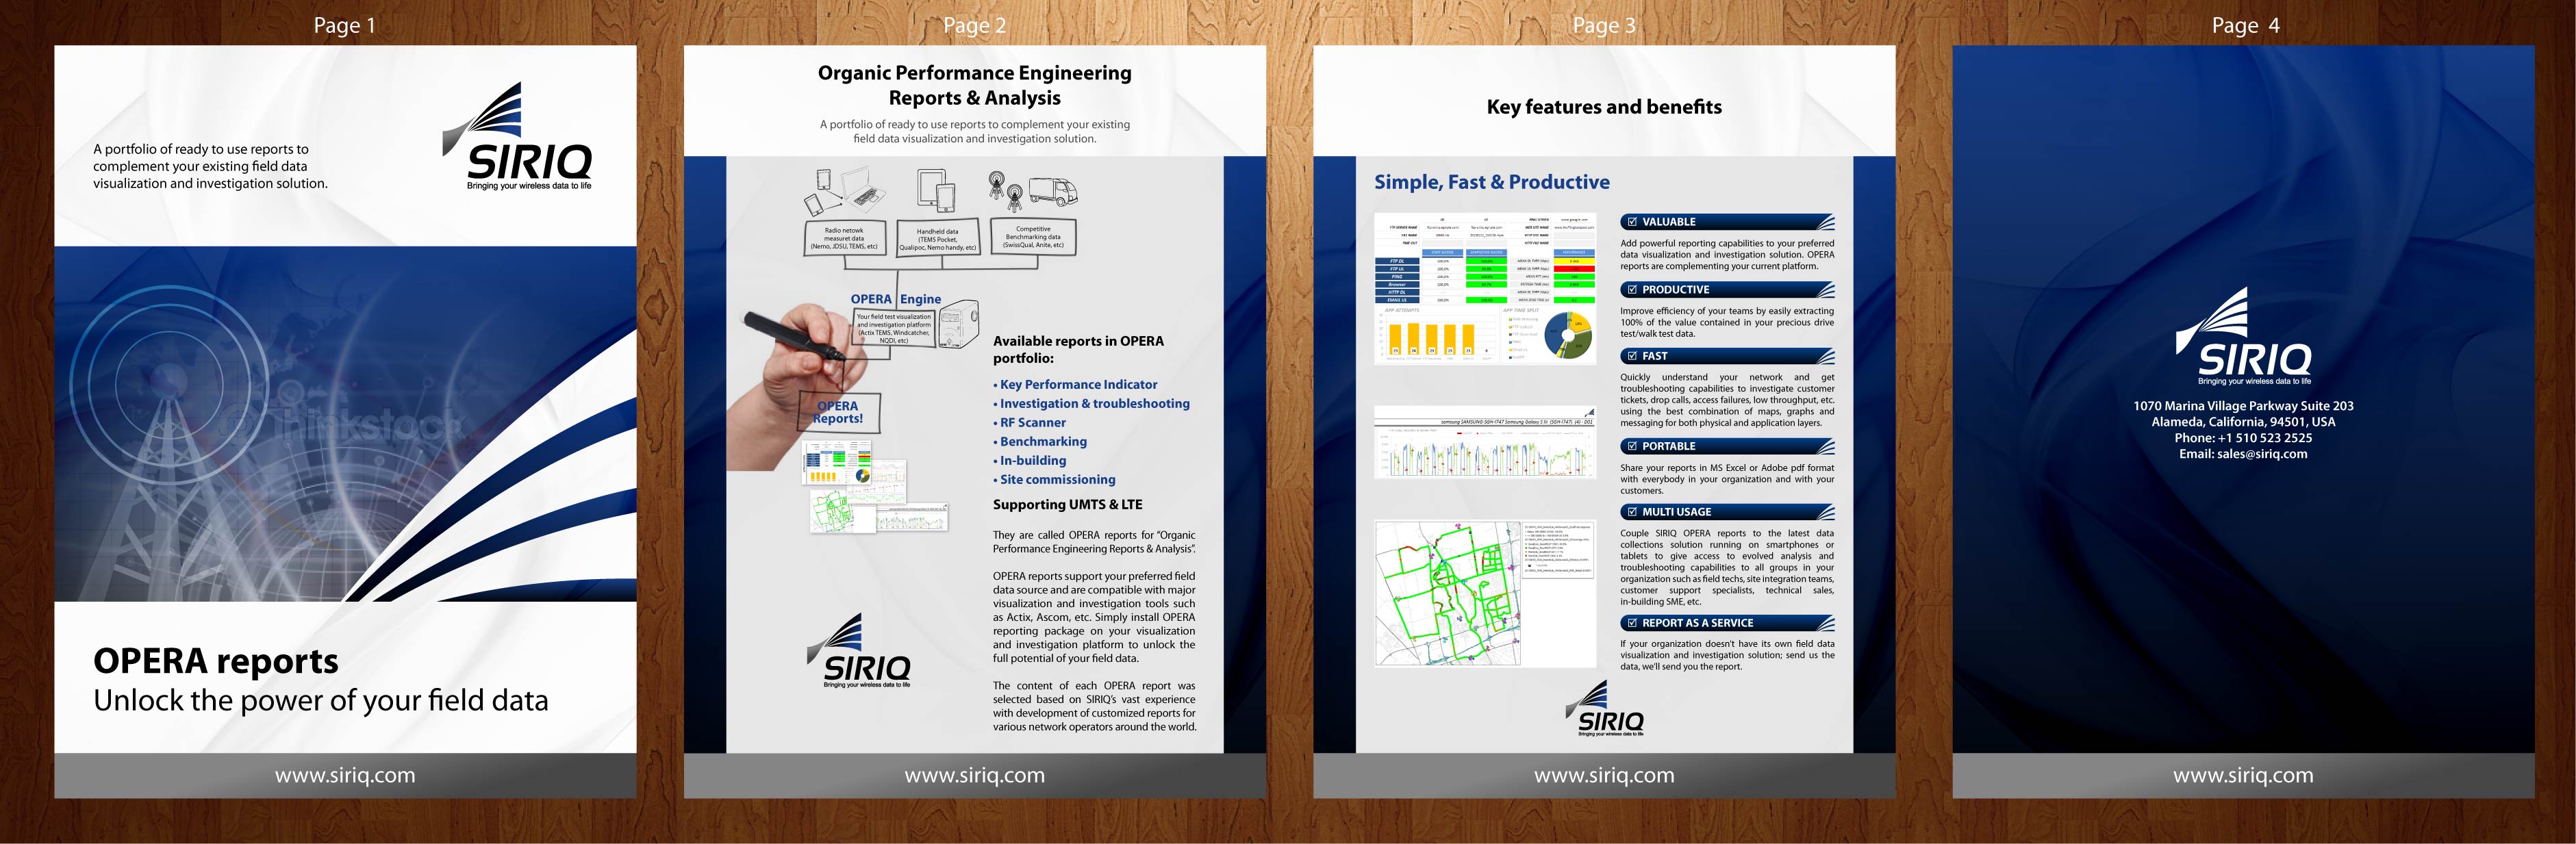Click the checkbox beside PORTABLE heading
The height and width of the screenshot is (844, 2576).
tap(1632, 446)
